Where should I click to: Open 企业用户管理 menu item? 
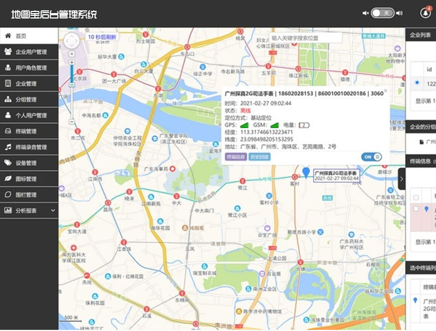[29, 52]
